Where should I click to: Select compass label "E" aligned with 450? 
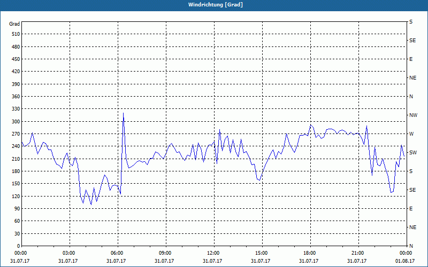411,59
